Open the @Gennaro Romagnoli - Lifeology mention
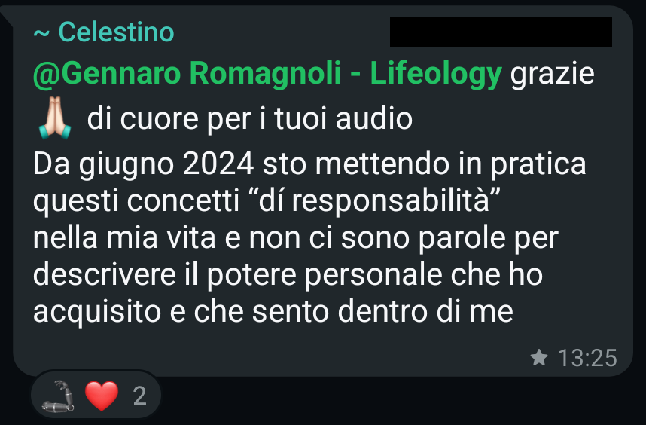Viewport: 646px width, 425px height. 267,73
